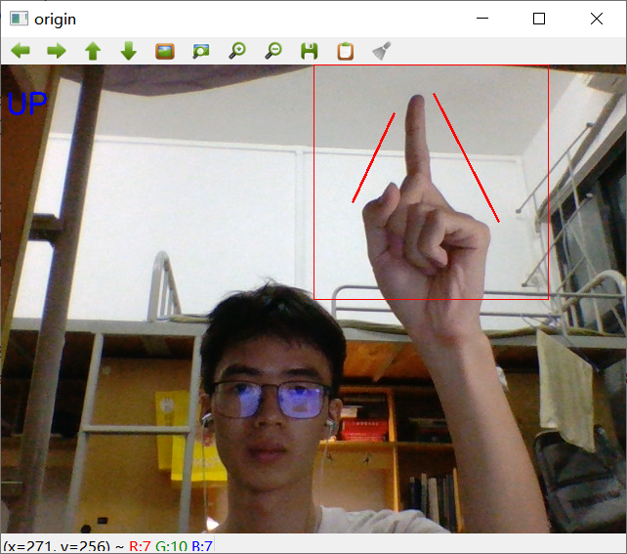
Task: Minimize the origin window
Action: coord(482,19)
